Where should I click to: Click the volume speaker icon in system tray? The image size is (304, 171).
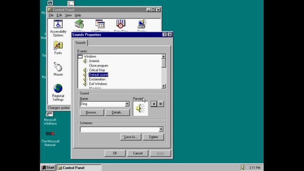[x=243, y=167]
